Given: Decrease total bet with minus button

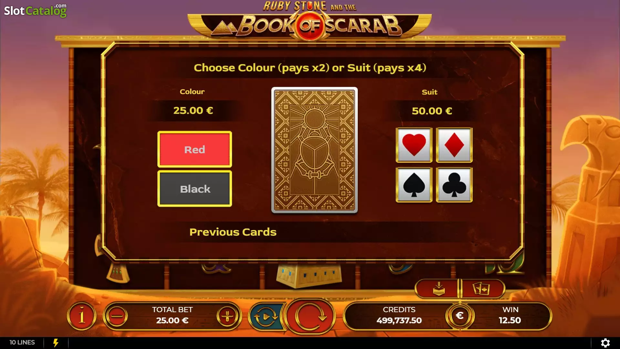Looking at the screenshot, I should coord(117,316).
